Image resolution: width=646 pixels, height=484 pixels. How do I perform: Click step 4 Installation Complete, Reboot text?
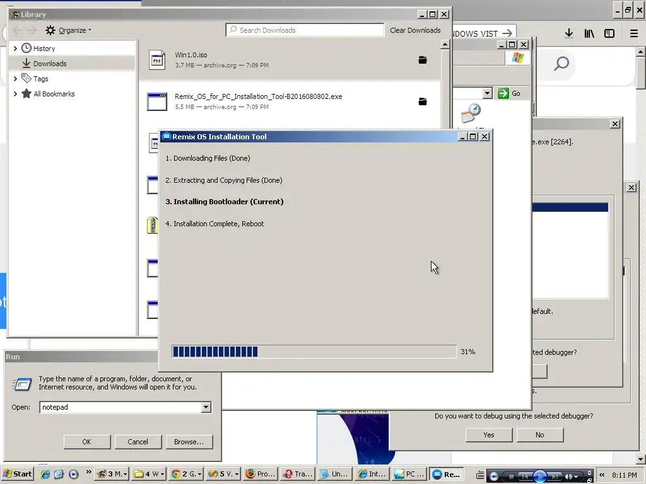(x=214, y=224)
